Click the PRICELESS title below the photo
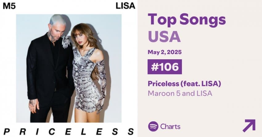This screenshot has height=137, width=262. [69, 131]
